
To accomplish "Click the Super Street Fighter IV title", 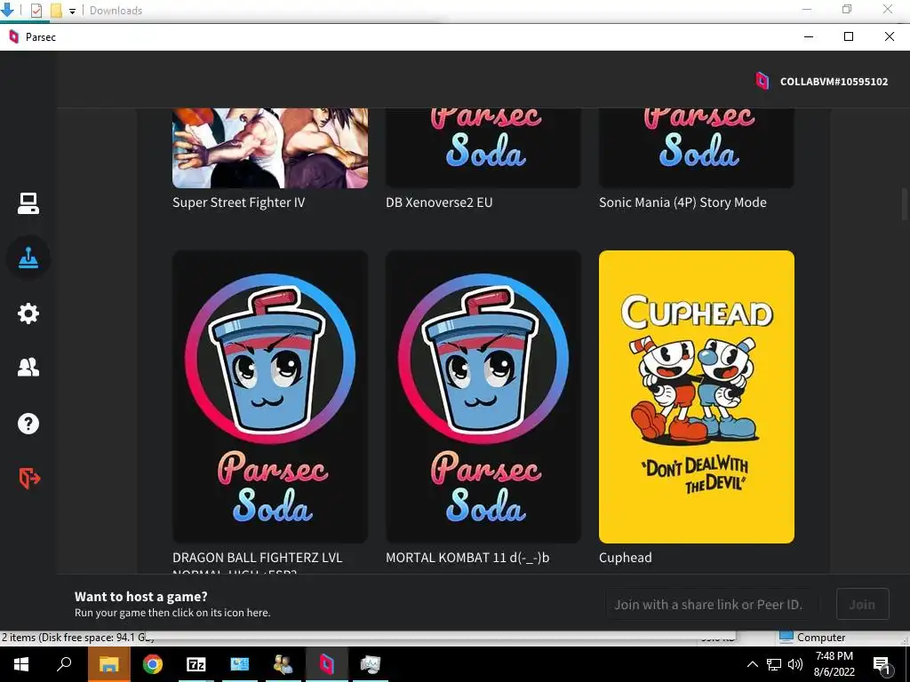I will (x=238, y=202).
